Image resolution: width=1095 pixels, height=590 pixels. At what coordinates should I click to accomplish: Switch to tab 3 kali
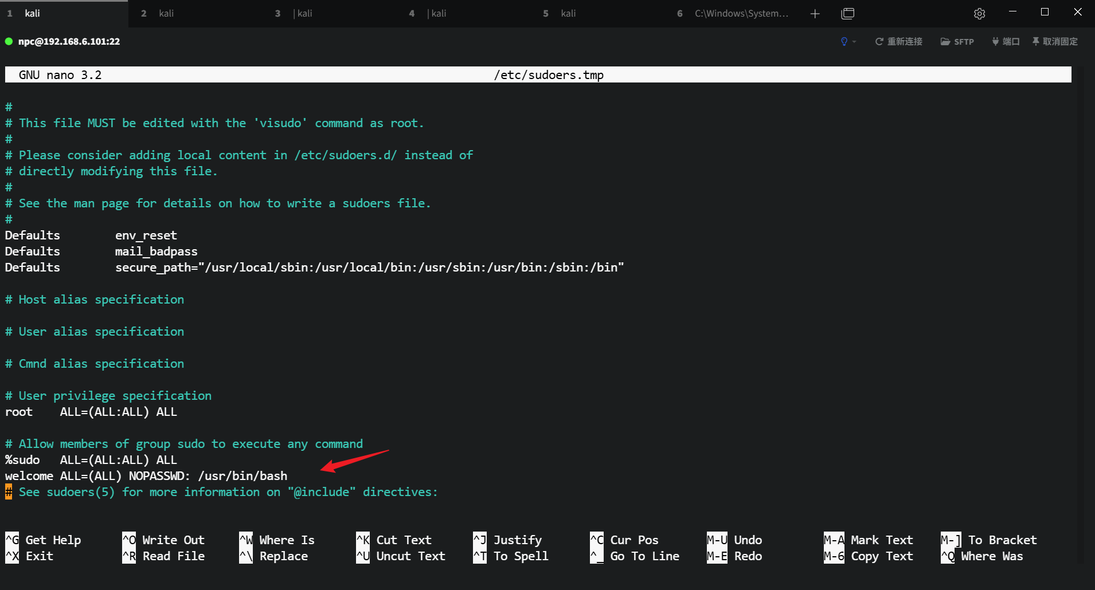click(x=304, y=13)
